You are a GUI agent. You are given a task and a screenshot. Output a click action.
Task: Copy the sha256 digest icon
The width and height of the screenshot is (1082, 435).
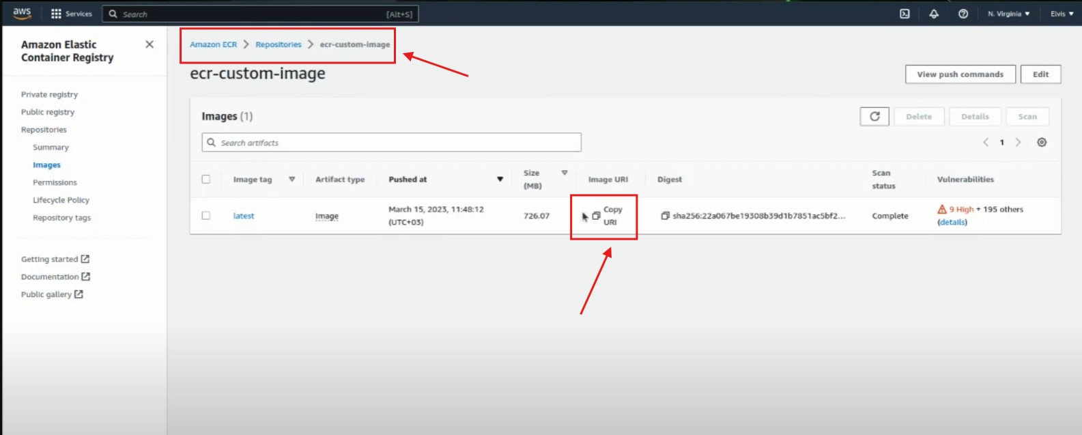pos(665,216)
